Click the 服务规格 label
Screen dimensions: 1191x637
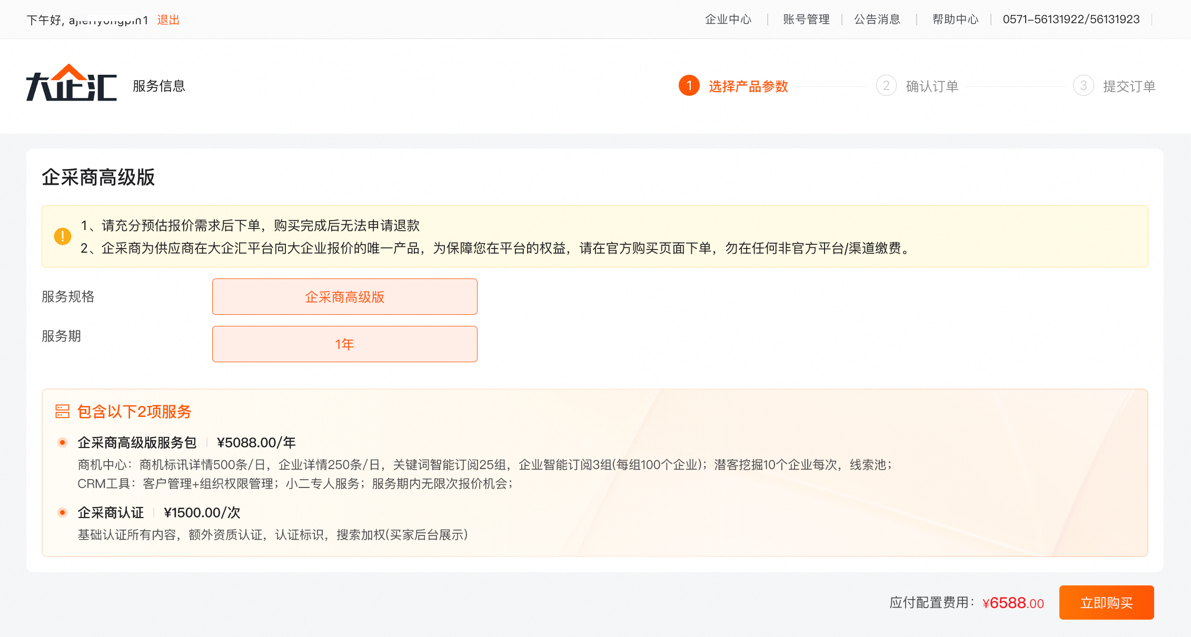pyautogui.click(x=68, y=296)
